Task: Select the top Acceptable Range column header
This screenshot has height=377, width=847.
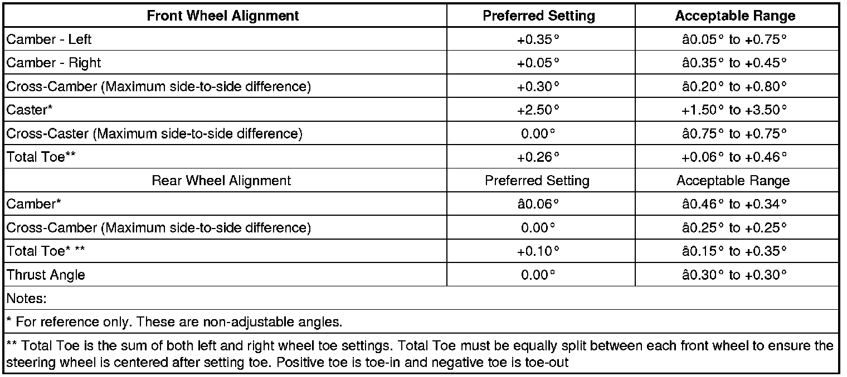Action: pyautogui.click(x=735, y=16)
